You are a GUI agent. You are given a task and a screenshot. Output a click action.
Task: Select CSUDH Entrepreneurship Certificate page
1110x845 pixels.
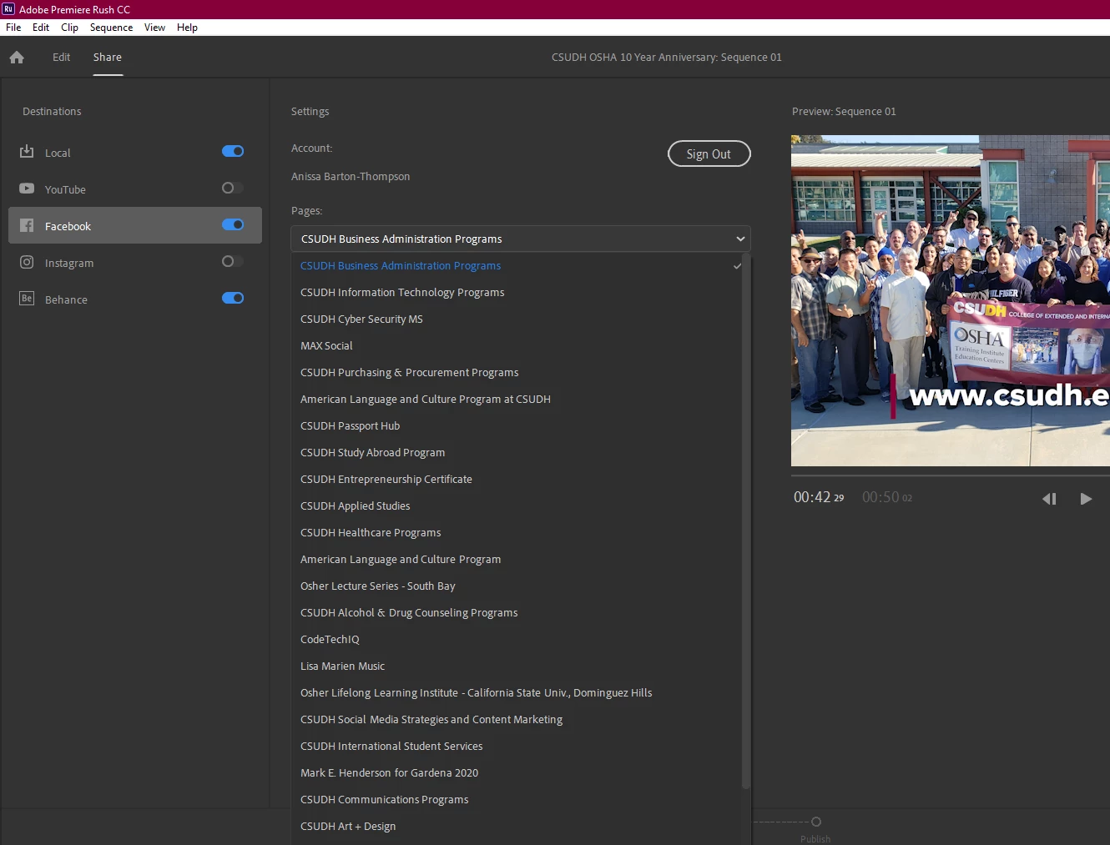tap(517, 479)
